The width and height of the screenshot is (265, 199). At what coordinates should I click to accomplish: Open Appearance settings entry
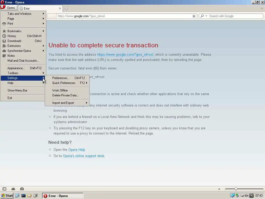(23, 68)
